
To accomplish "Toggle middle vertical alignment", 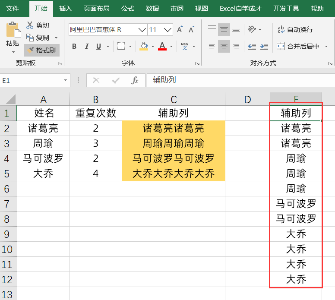I will point(224,29).
